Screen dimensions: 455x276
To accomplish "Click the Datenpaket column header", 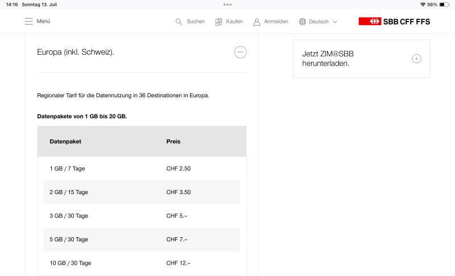I will [x=65, y=141].
